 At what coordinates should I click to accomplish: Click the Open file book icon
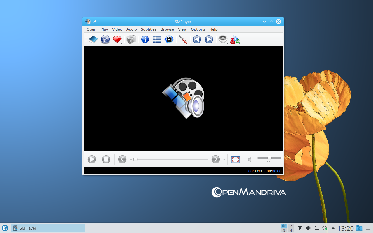point(93,39)
